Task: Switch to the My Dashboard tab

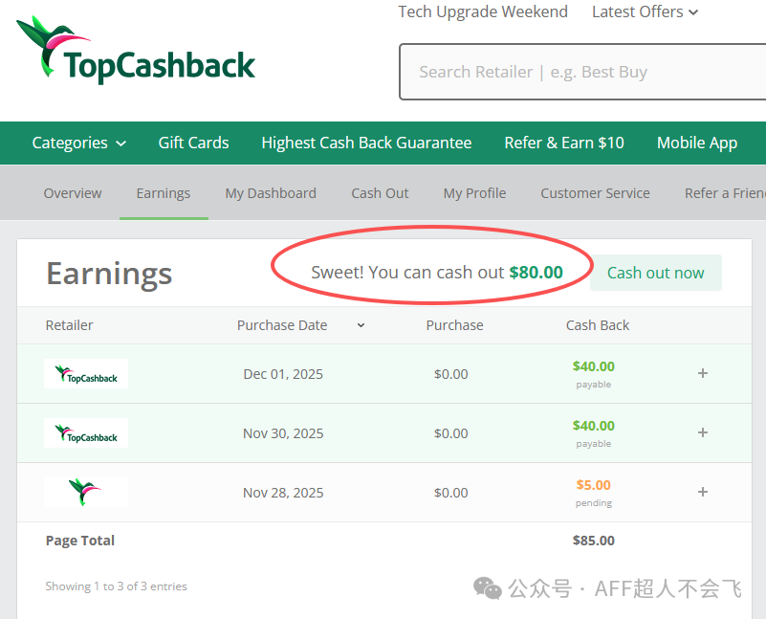Action: click(271, 193)
